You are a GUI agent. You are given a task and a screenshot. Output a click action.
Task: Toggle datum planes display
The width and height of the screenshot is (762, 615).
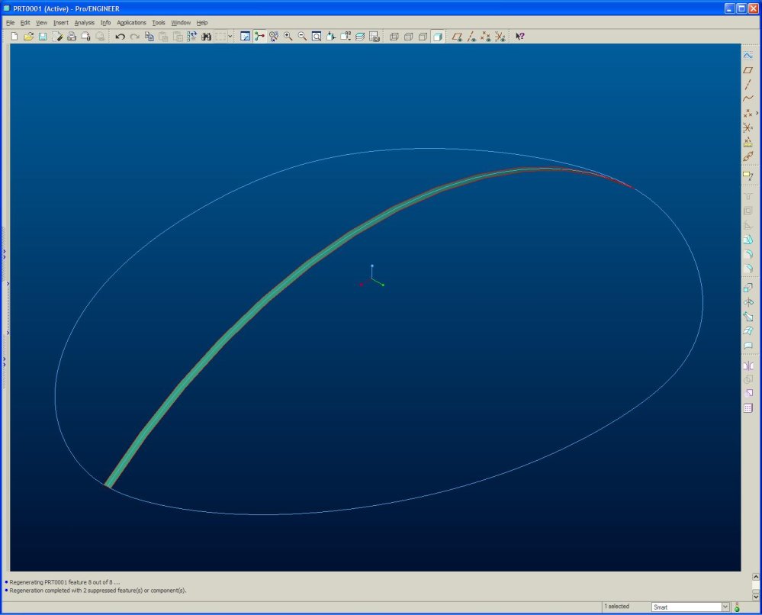pyautogui.click(x=457, y=37)
